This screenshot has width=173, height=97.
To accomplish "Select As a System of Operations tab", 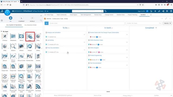I will coord(14,25).
